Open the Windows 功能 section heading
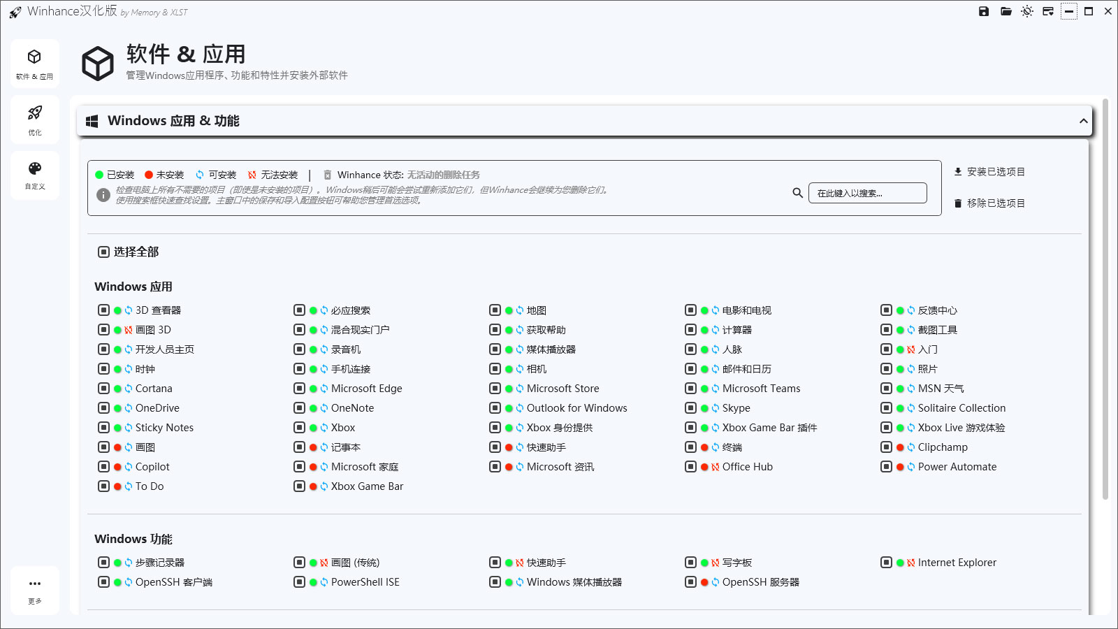The height and width of the screenshot is (629, 1118). (133, 538)
